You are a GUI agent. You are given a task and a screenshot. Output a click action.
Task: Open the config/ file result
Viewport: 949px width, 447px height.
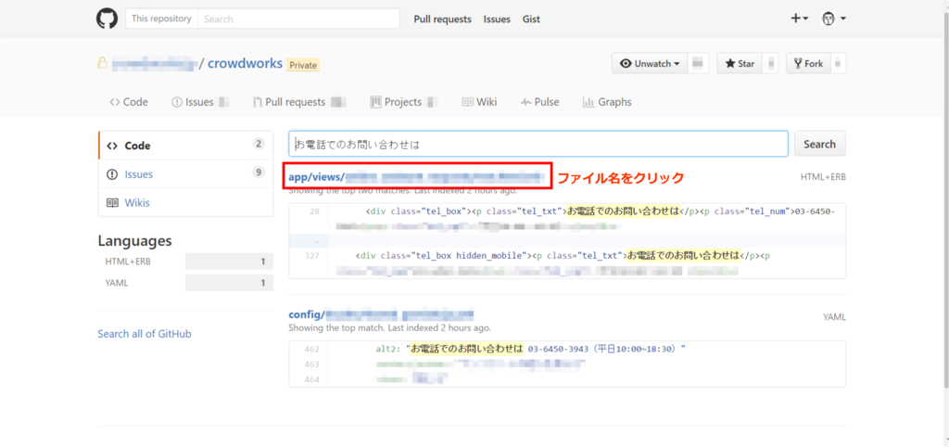pyautogui.click(x=381, y=315)
